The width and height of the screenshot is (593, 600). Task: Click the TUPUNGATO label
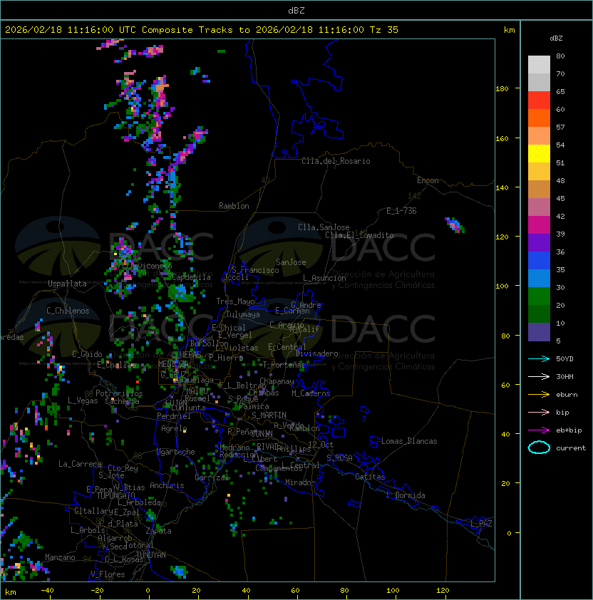pyautogui.click(x=115, y=496)
